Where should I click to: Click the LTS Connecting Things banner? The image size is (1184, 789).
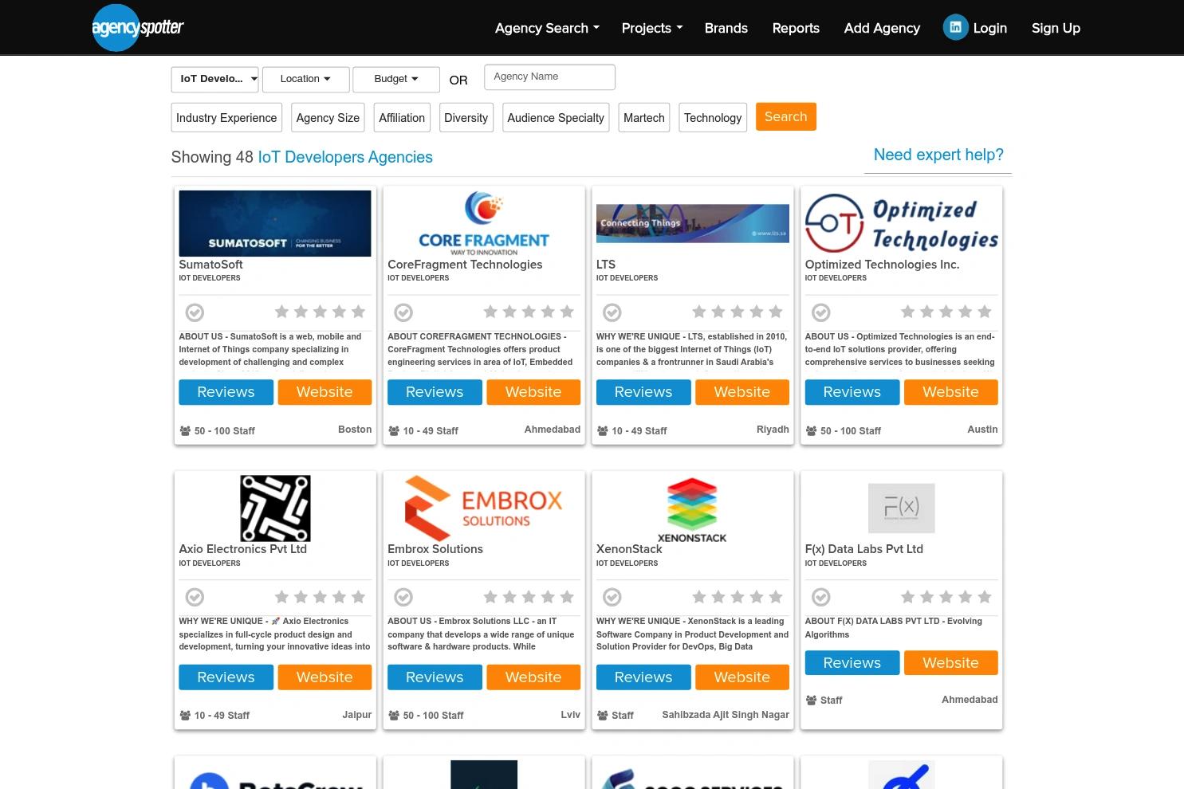click(x=693, y=223)
